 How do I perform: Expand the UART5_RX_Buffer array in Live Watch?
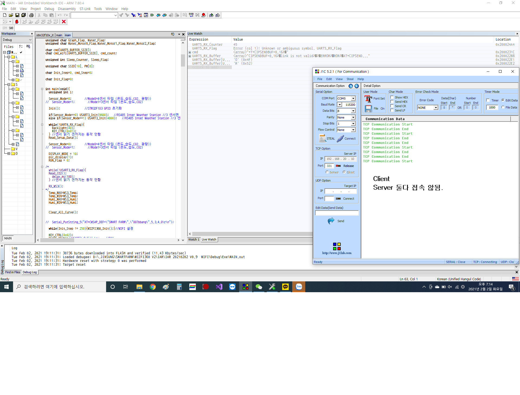(x=190, y=56)
